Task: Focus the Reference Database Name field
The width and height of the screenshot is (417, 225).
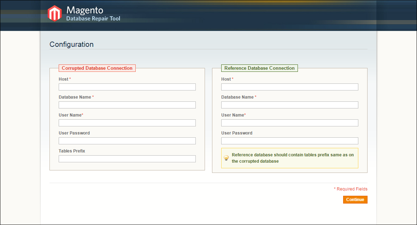Action: 290,105
